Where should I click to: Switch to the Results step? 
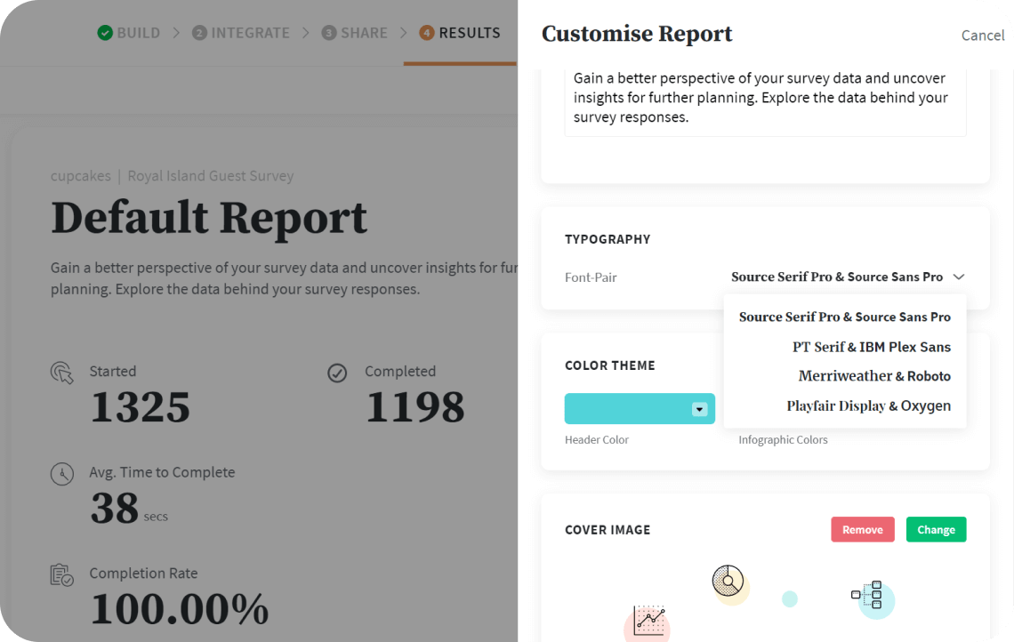tap(460, 32)
